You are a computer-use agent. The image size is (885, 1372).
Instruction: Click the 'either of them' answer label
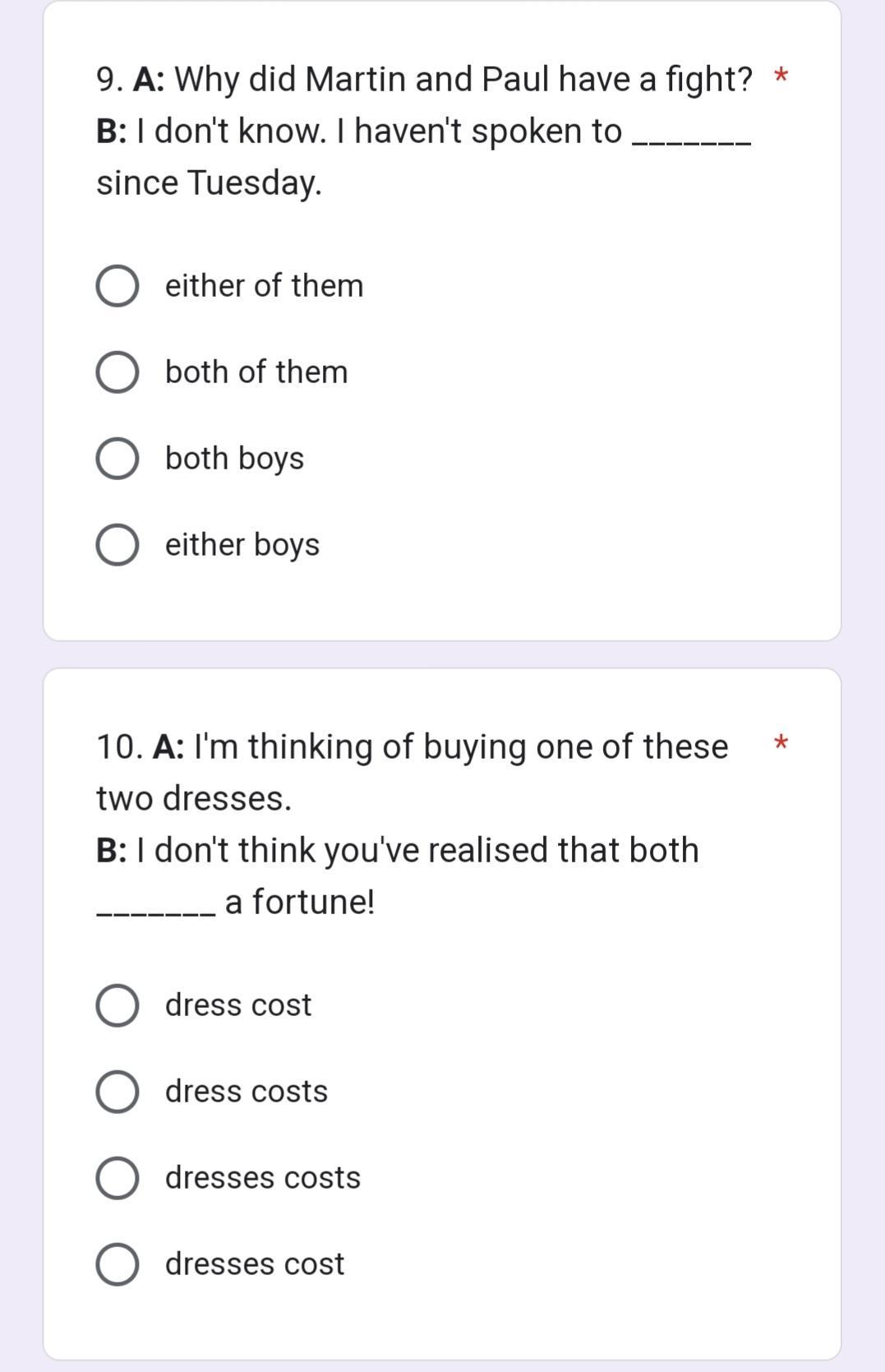point(264,286)
